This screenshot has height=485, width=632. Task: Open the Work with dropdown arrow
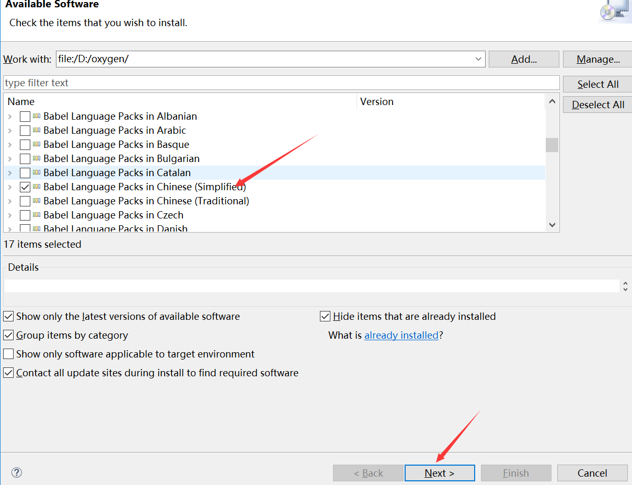(x=478, y=59)
